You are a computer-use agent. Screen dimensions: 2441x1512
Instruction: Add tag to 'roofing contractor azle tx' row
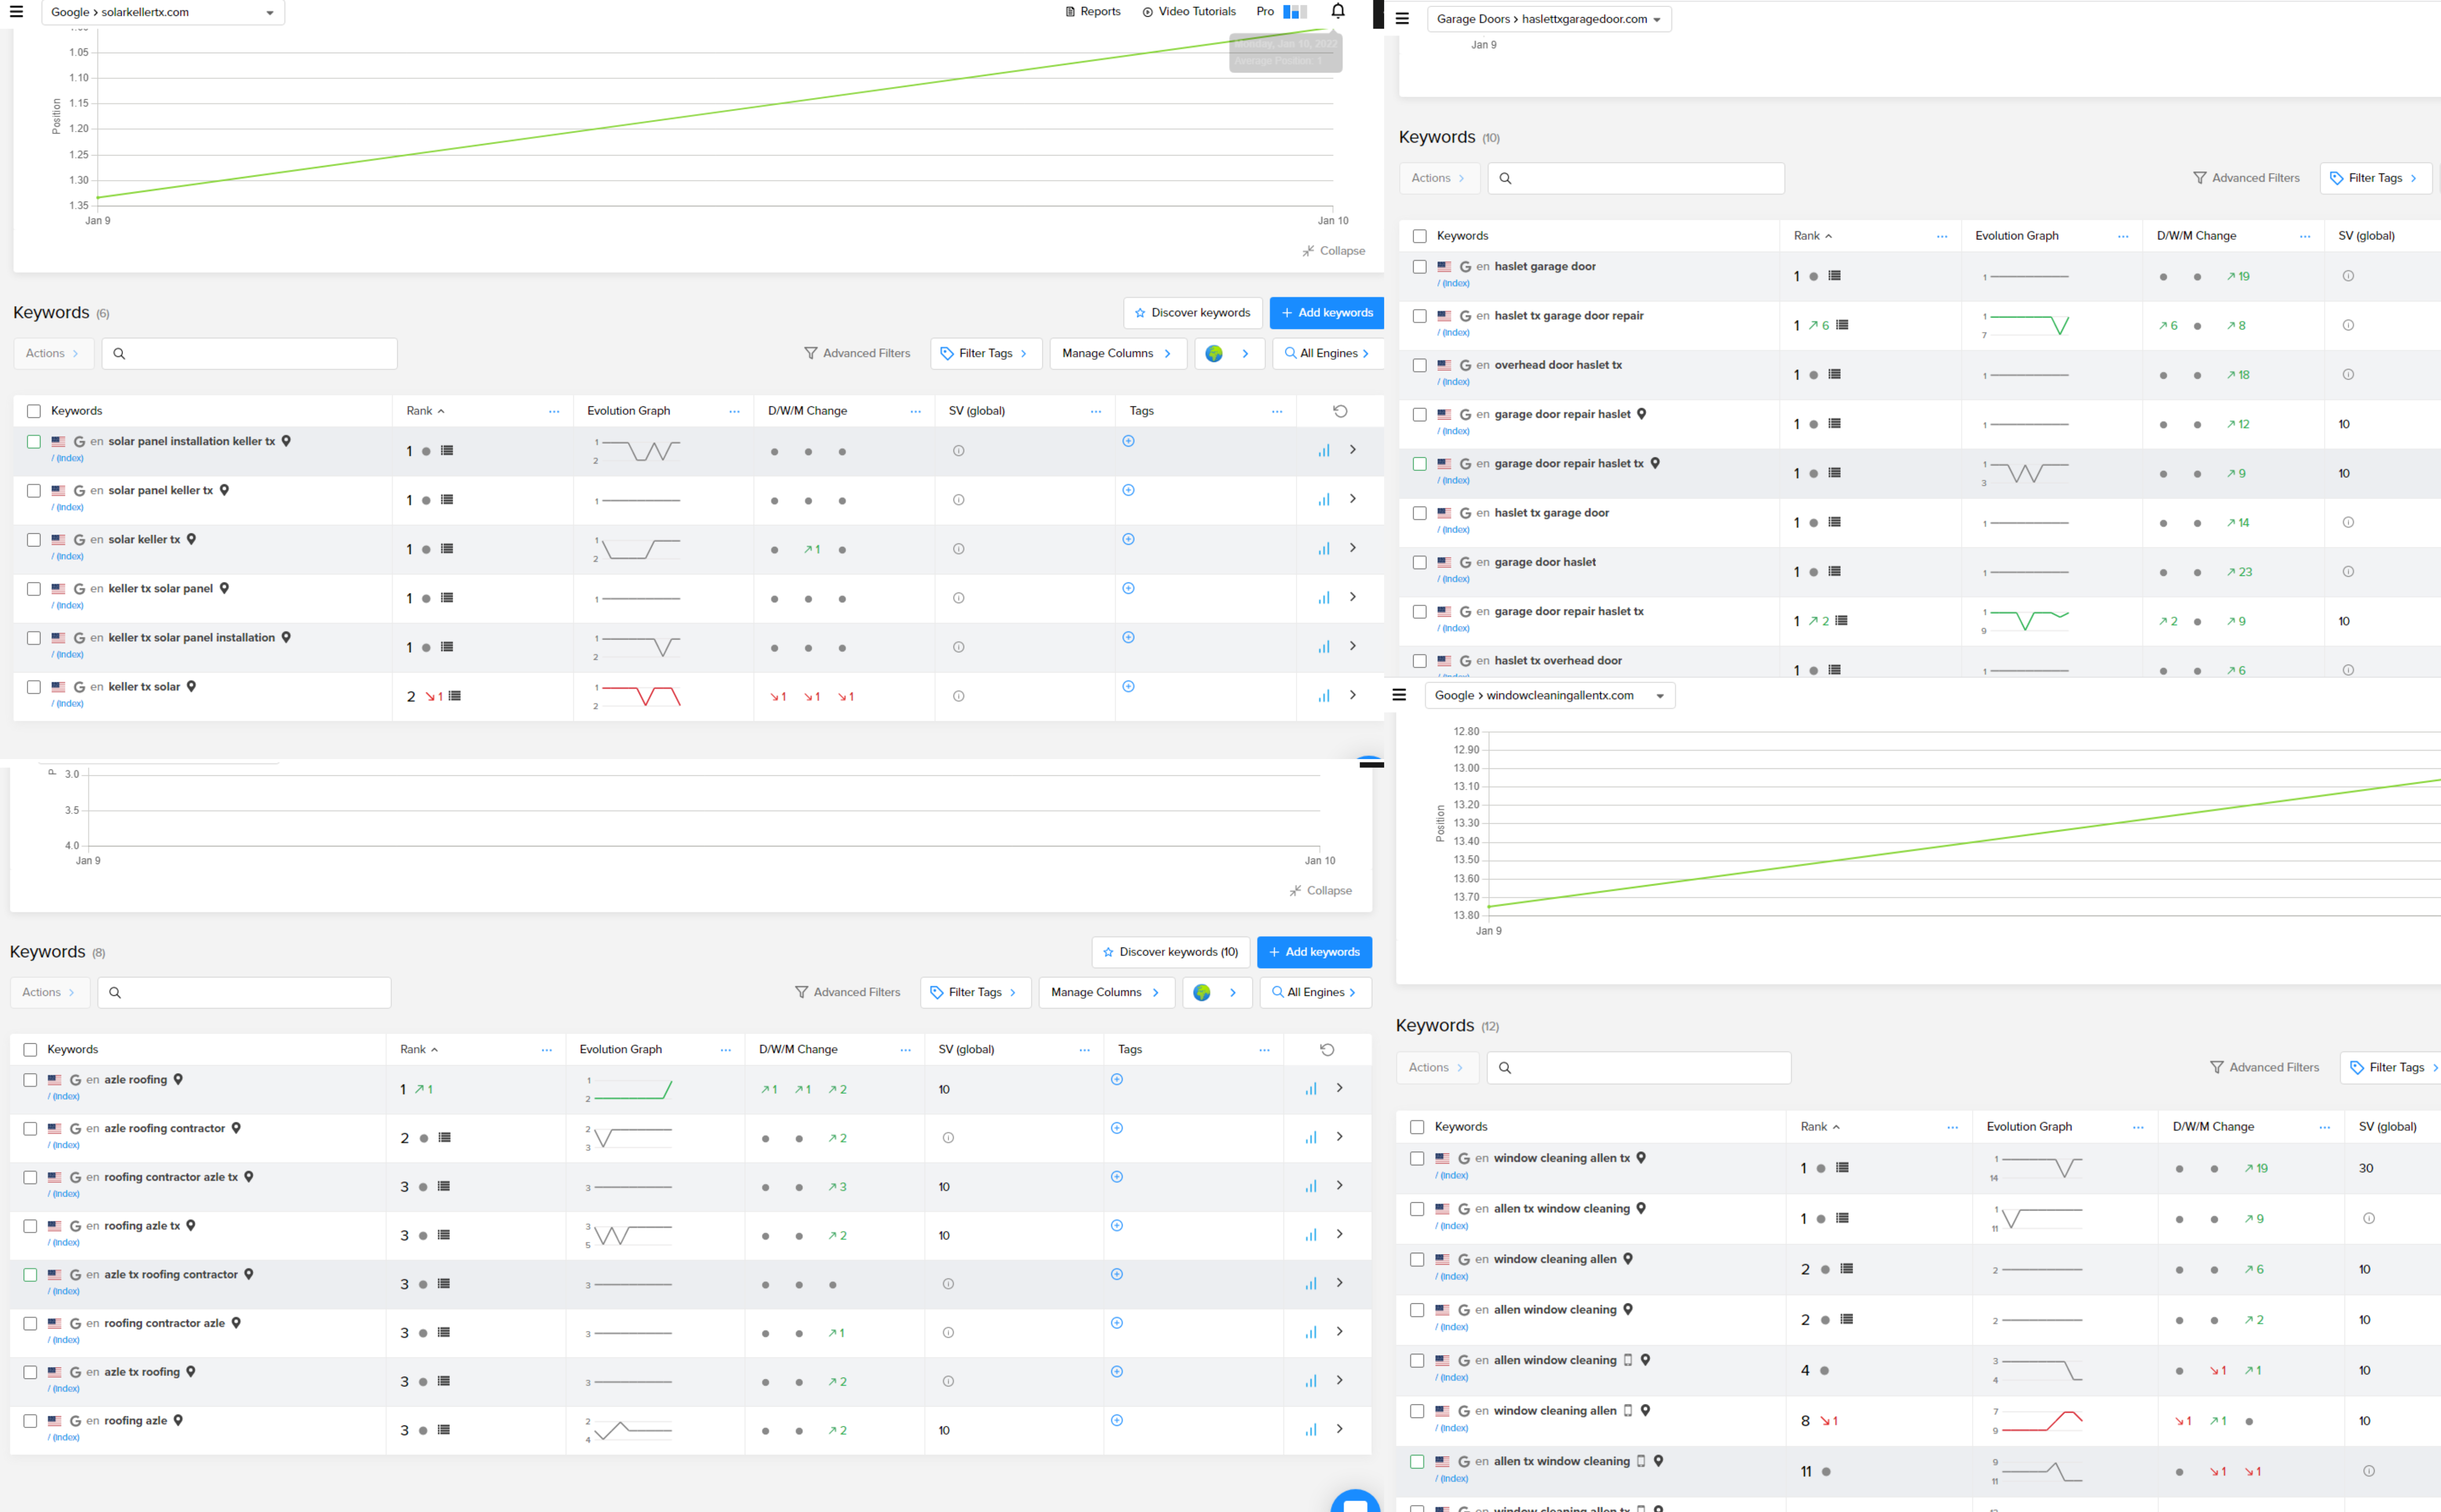tap(1117, 1177)
